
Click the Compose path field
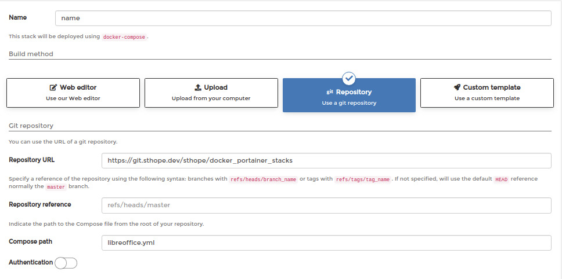pos(326,243)
